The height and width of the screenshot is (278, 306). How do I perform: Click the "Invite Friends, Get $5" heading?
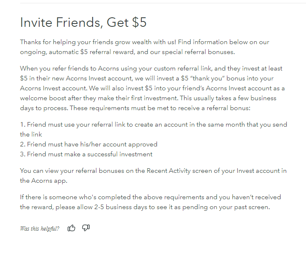pos(83,23)
